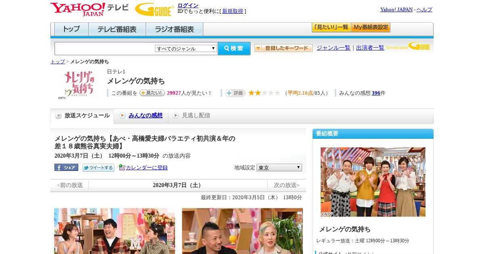Tweet with ツイートする button
The height and width of the screenshot is (254, 484).
[x=98, y=167]
